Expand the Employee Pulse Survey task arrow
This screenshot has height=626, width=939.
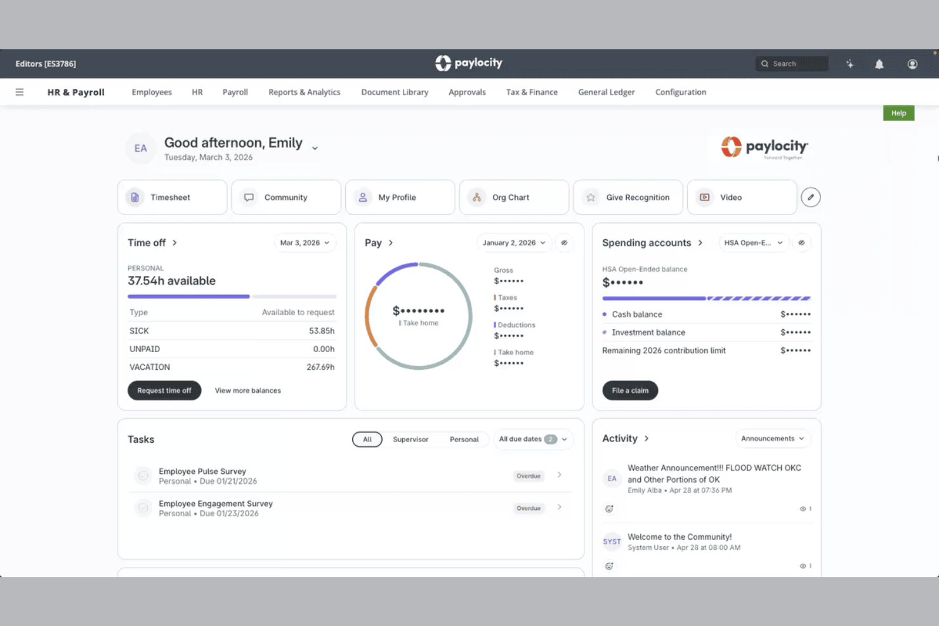[559, 475]
